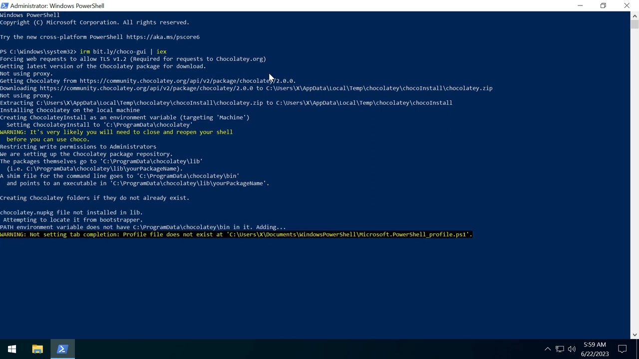Viewport: 639px width, 359px height.
Task: Click the 'Getting Chocolatey from https://community.chocolatey.org' line
Action: coord(148,81)
